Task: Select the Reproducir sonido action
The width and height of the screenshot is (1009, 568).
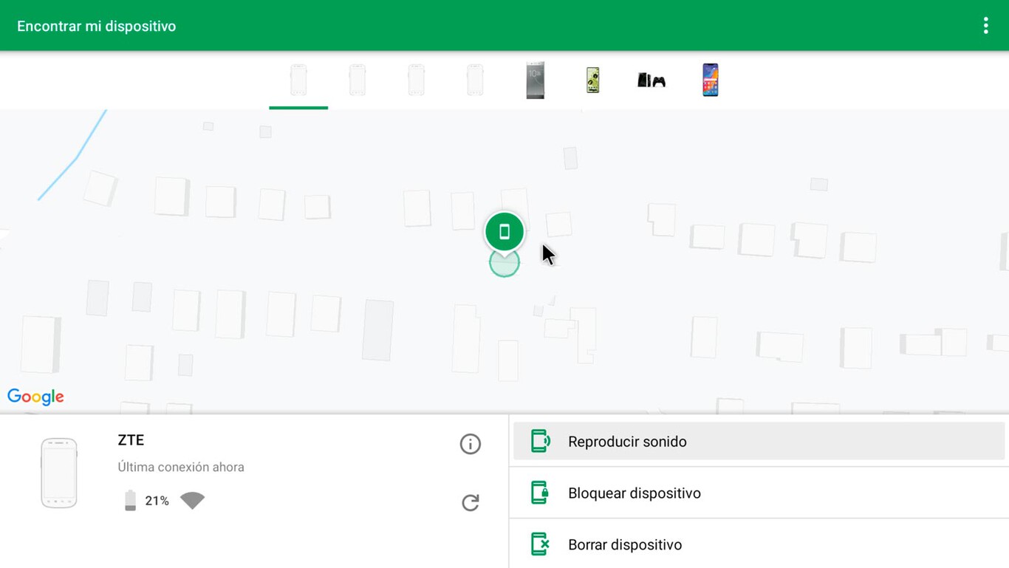Action: [x=627, y=441]
